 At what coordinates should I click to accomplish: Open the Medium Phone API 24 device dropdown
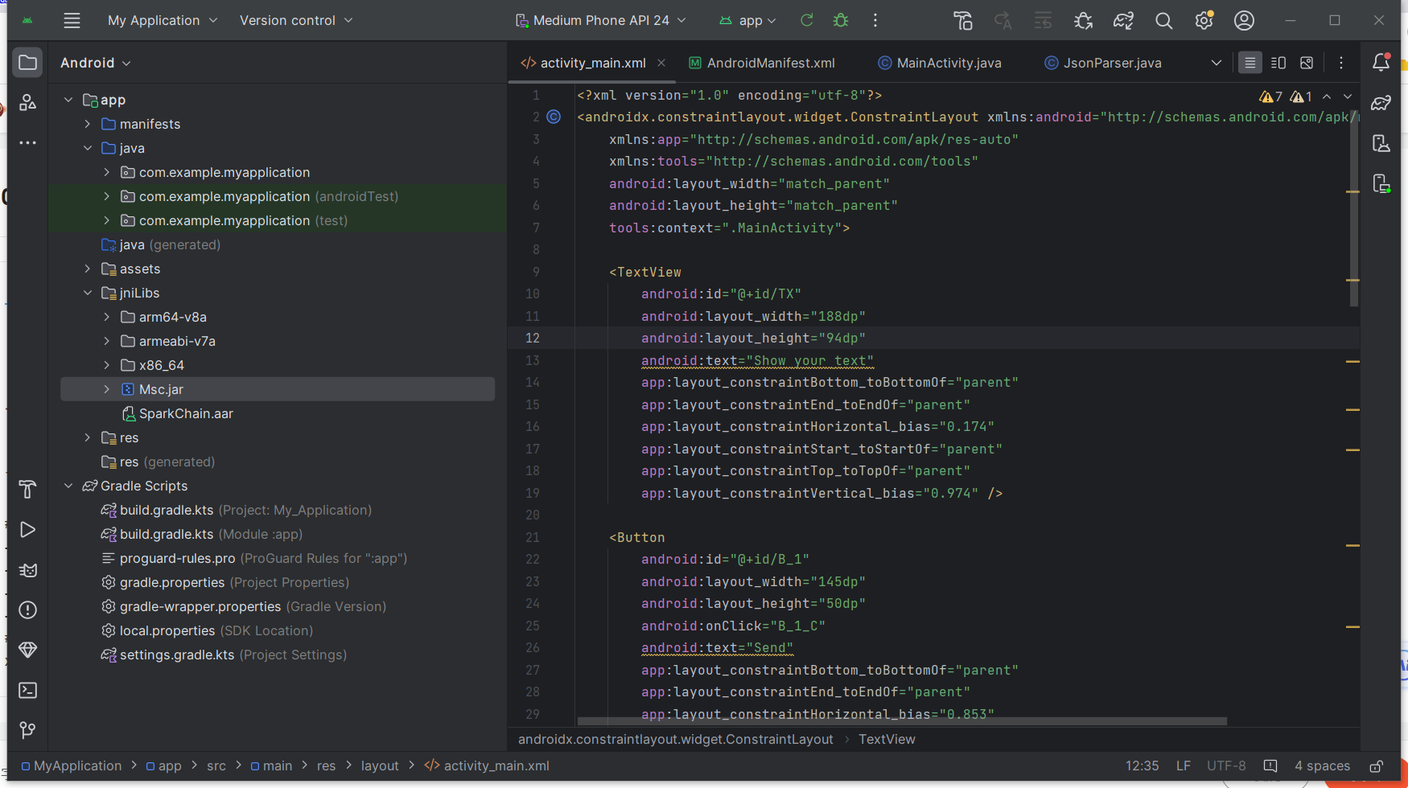point(600,20)
